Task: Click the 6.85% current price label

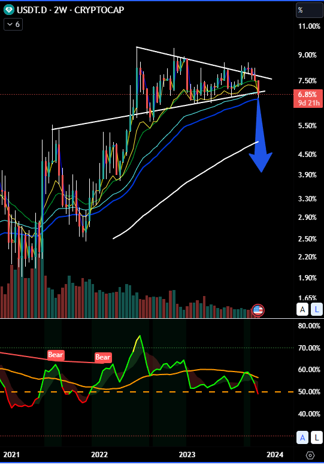Action: click(307, 95)
